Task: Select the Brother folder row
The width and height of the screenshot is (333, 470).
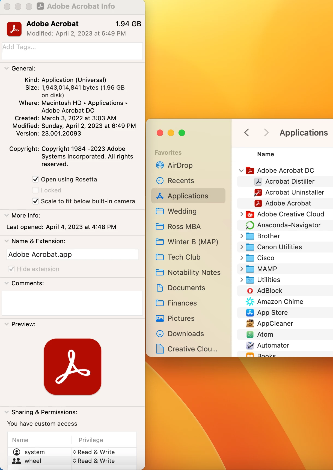Action: click(x=285, y=236)
